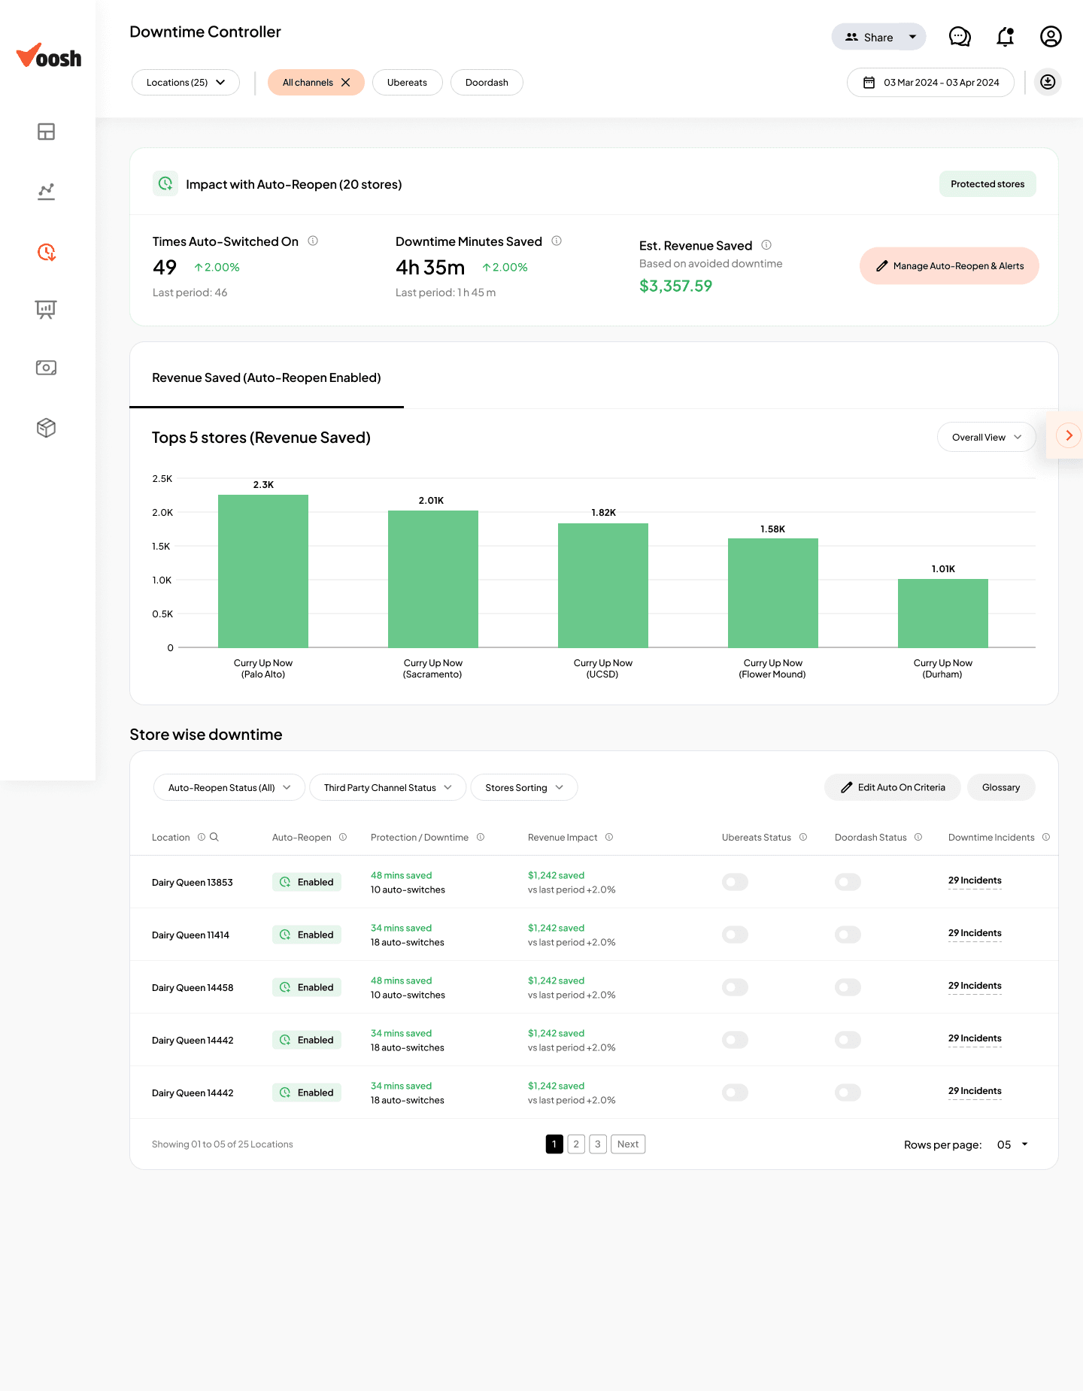Click Enabled badge for Dairy Queen 11414
This screenshot has height=1391, width=1083.
click(307, 935)
